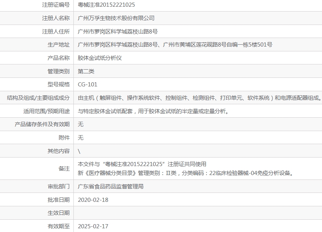
Task: Click the 适用范围/预期用途 label
Action: point(47,111)
